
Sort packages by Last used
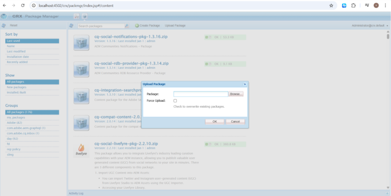[x=32, y=41]
